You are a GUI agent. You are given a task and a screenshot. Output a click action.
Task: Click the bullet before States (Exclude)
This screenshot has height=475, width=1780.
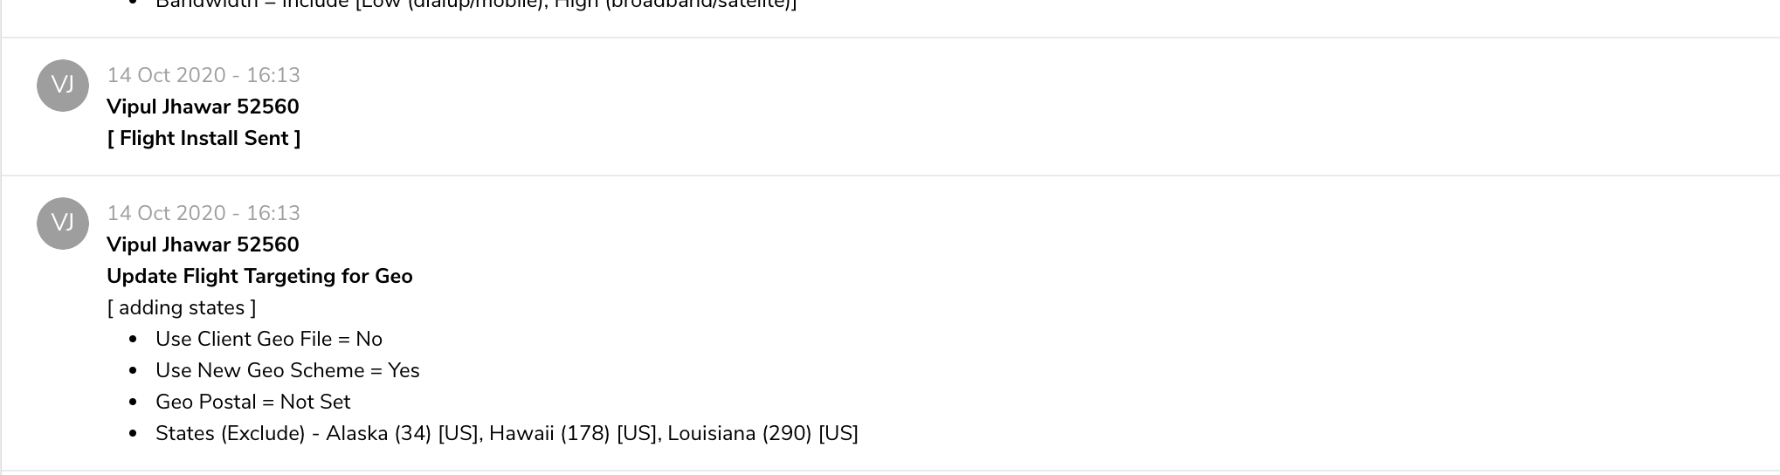pos(133,434)
